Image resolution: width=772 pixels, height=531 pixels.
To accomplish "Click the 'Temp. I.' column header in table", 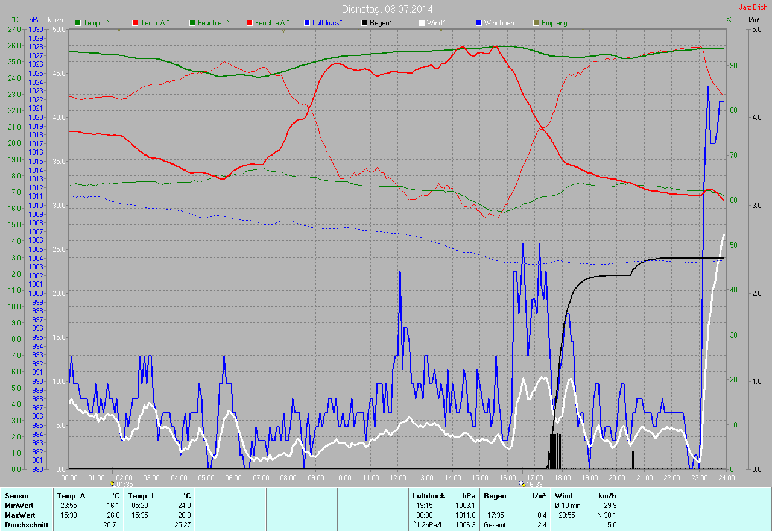I will (142, 495).
